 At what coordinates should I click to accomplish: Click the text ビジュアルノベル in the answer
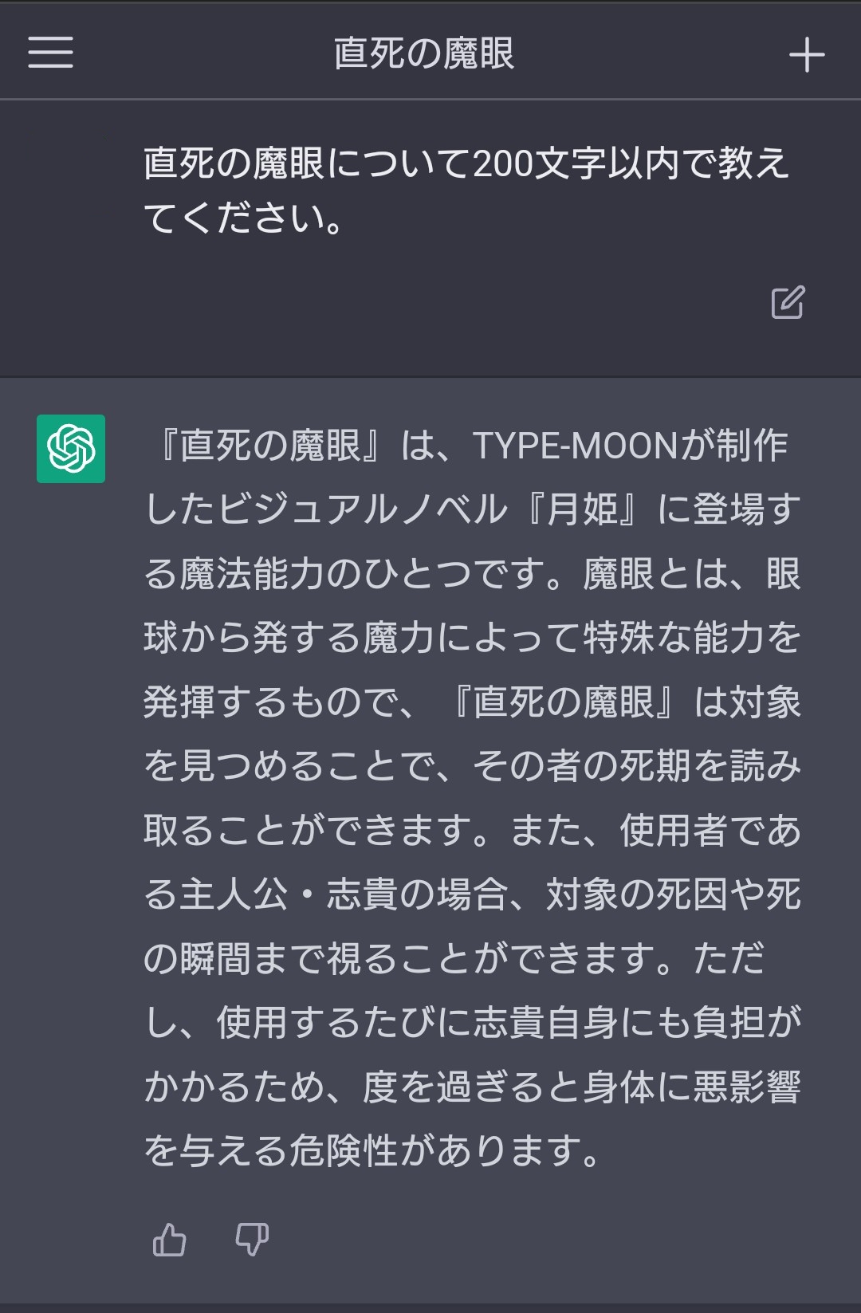pos(363,510)
